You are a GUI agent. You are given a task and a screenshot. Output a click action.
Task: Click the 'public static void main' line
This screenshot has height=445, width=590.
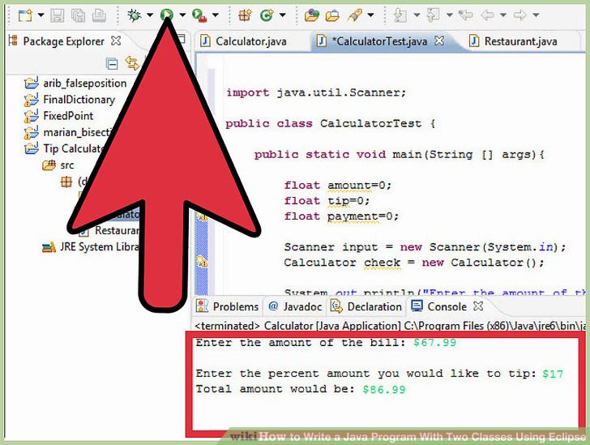(400, 154)
